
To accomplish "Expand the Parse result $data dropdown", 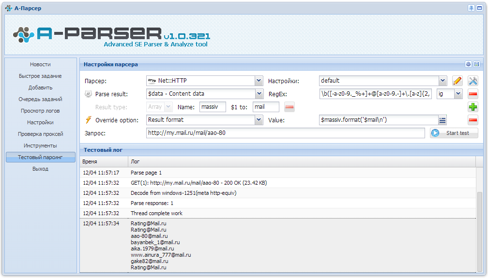I will [259, 94].
